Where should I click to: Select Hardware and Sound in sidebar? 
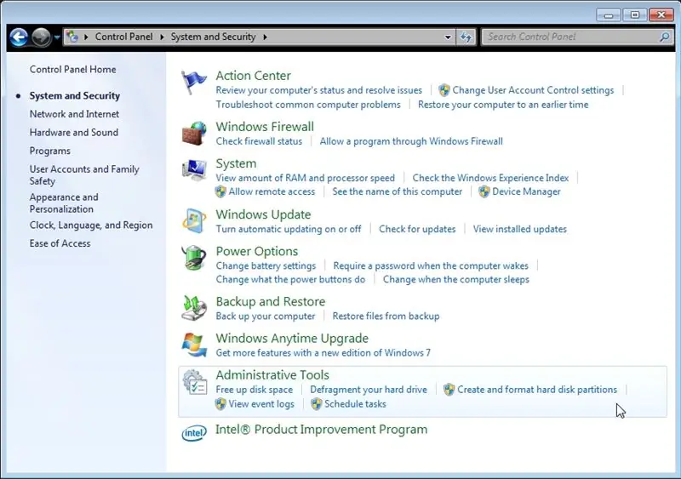[x=74, y=133]
